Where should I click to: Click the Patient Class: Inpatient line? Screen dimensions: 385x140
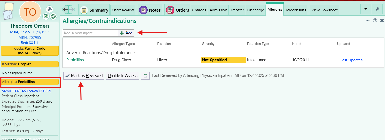click(20, 96)
